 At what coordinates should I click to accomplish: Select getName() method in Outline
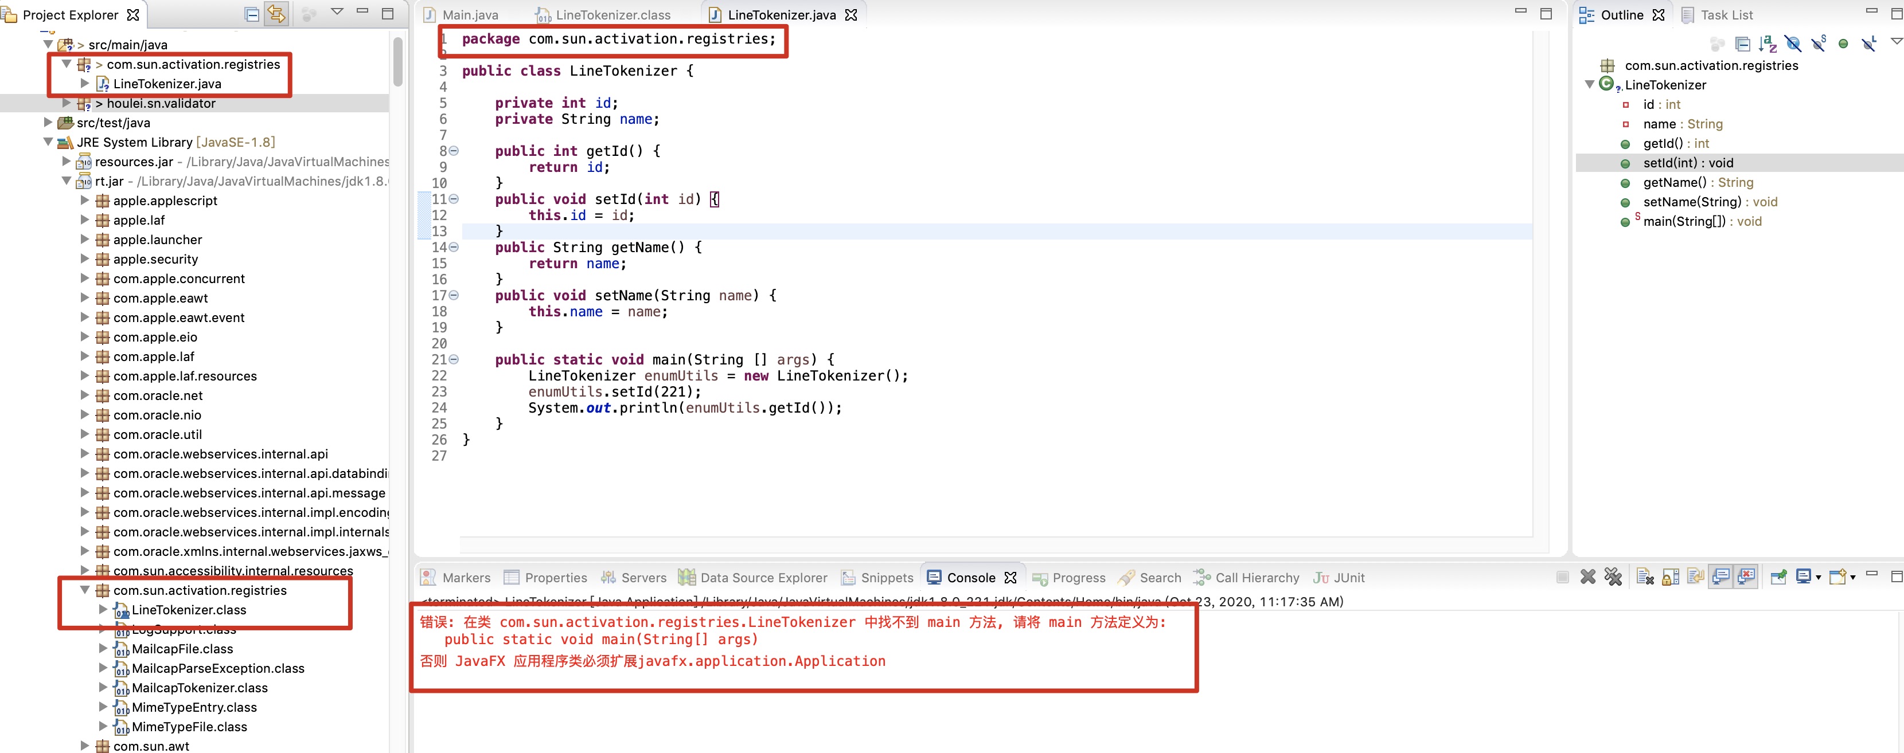tap(1698, 182)
